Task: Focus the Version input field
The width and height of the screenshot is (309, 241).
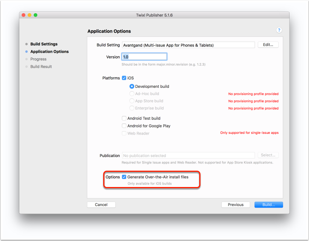Action: (x=144, y=57)
